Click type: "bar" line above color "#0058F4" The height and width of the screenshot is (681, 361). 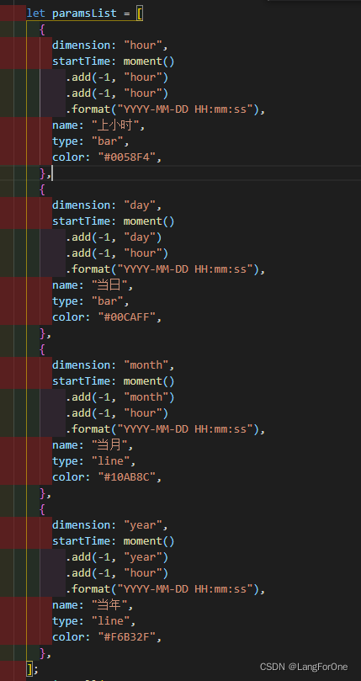click(x=91, y=141)
